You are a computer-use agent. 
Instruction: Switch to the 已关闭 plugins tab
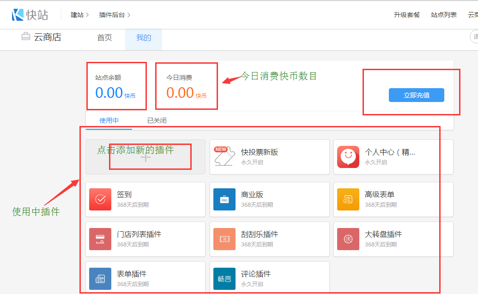pyautogui.click(x=157, y=120)
